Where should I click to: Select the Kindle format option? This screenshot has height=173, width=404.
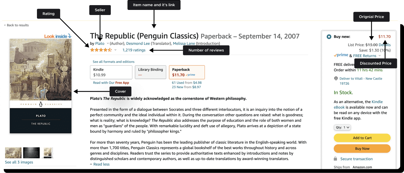click(111, 72)
